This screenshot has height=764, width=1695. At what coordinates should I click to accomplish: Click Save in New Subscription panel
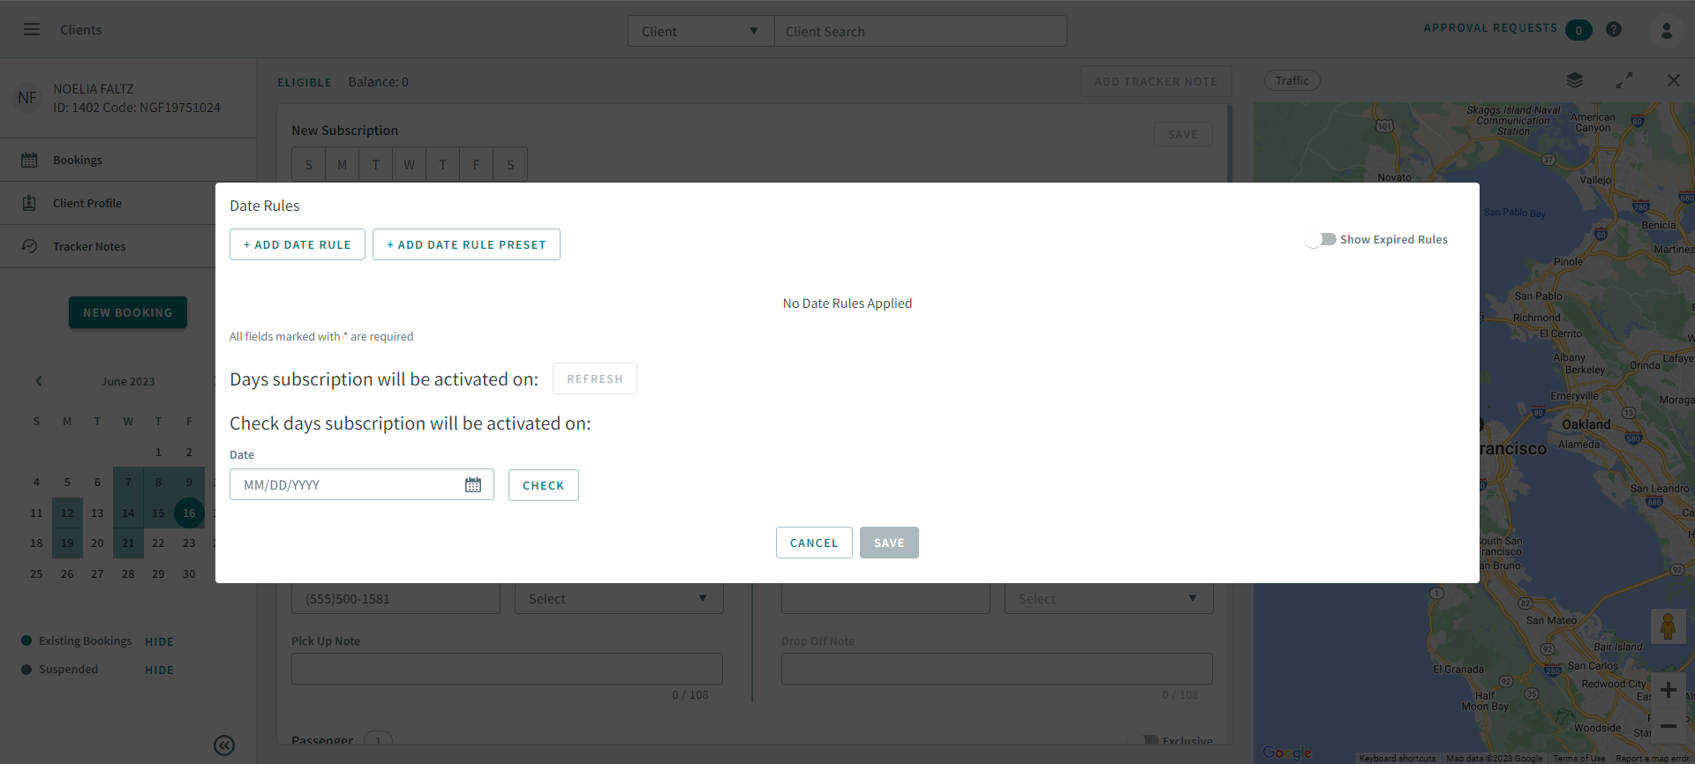pyautogui.click(x=1183, y=134)
